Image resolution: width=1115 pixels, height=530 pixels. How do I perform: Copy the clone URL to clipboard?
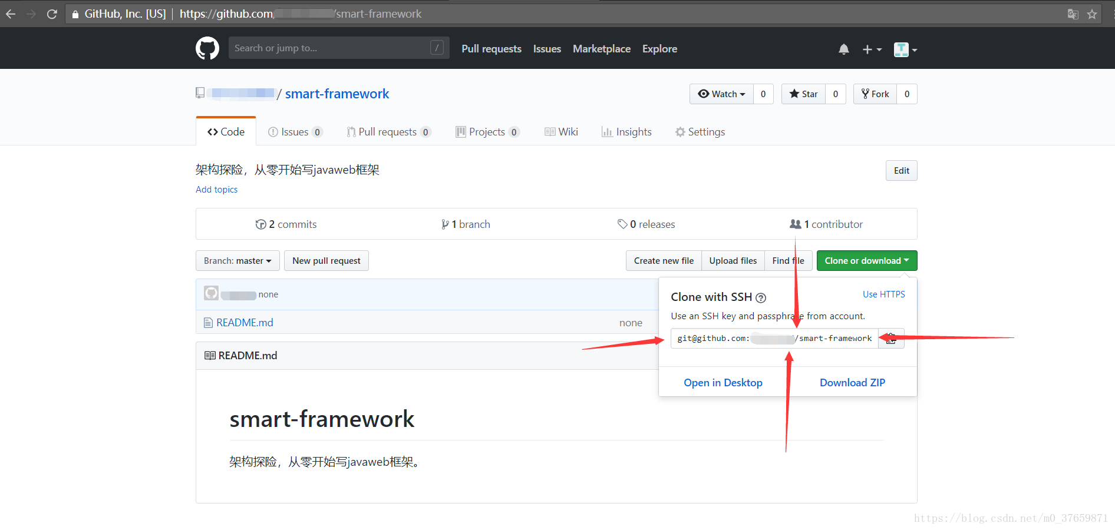click(891, 339)
